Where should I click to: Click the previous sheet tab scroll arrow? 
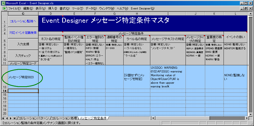(x=7, y=118)
